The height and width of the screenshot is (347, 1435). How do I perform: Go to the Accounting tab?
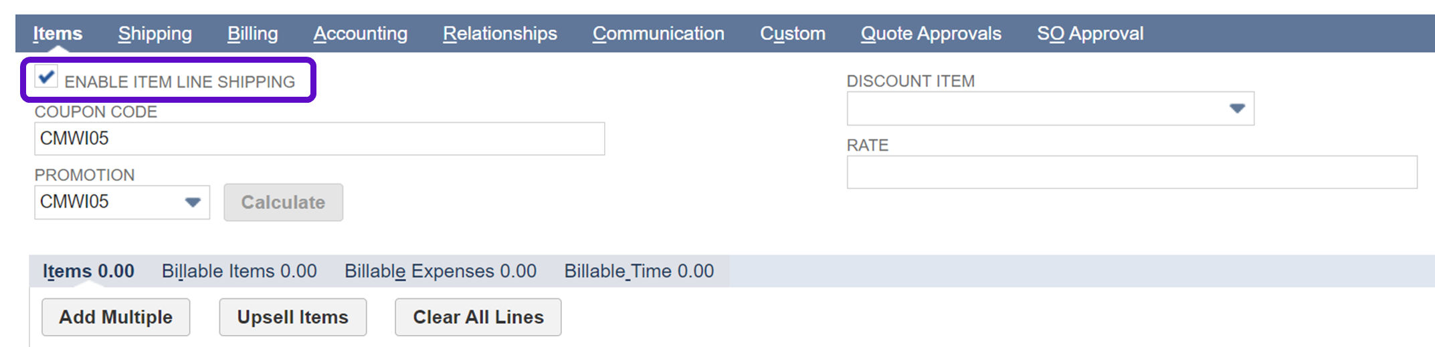pos(360,33)
